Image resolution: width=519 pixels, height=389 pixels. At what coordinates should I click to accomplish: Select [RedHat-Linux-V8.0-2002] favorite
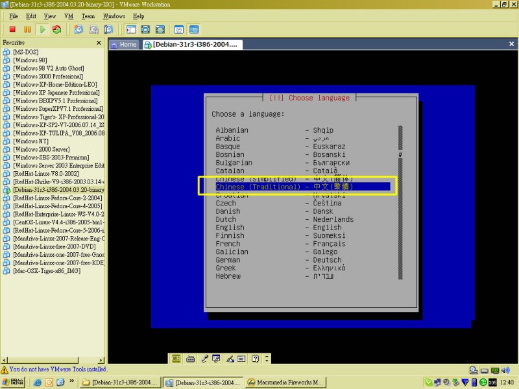point(46,174)
